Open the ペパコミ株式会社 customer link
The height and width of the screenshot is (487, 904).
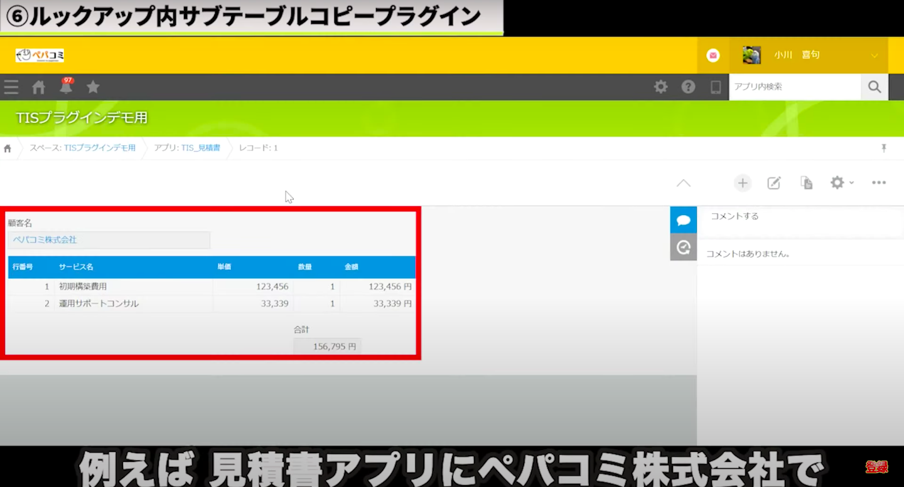click(45, 240)
